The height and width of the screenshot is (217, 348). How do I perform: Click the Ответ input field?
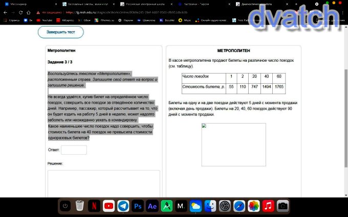click(x=74, y=150)
